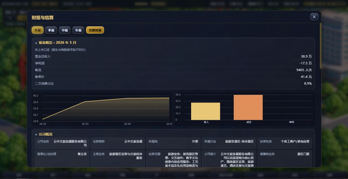Click the 公司全称 company name card

[62, 143]
